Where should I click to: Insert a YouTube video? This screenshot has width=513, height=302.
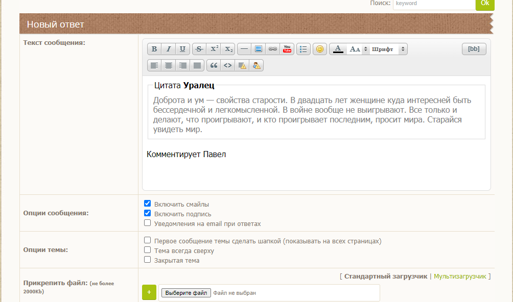(x=287, y=49)
